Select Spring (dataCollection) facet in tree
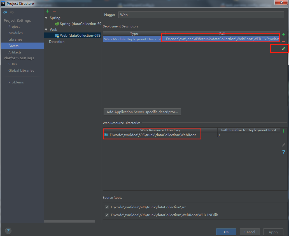The height and width of the screenshot is (236, 289). click(78, 24)
